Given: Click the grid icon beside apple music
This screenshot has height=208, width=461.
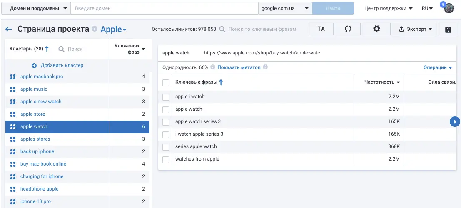Looking at the screenshot, I should pyautogui.click(x=13, y=89).
